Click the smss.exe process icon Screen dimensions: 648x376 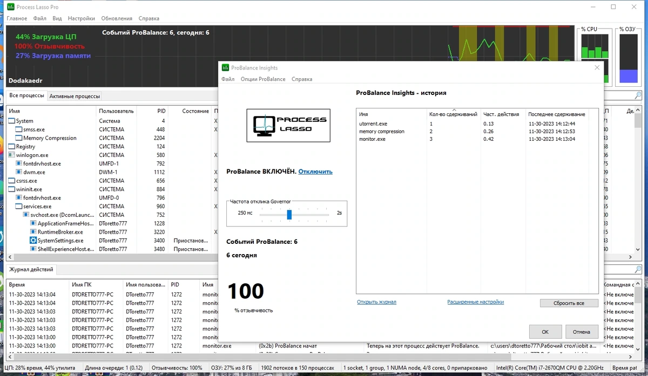pos(19,129)
